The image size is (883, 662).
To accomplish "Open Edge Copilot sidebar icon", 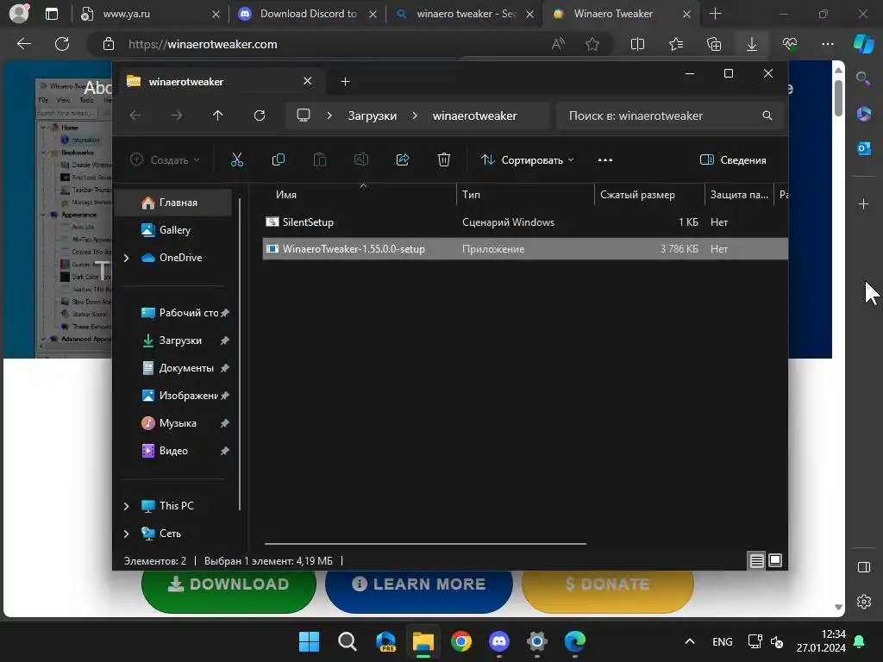I will point(864,44).
